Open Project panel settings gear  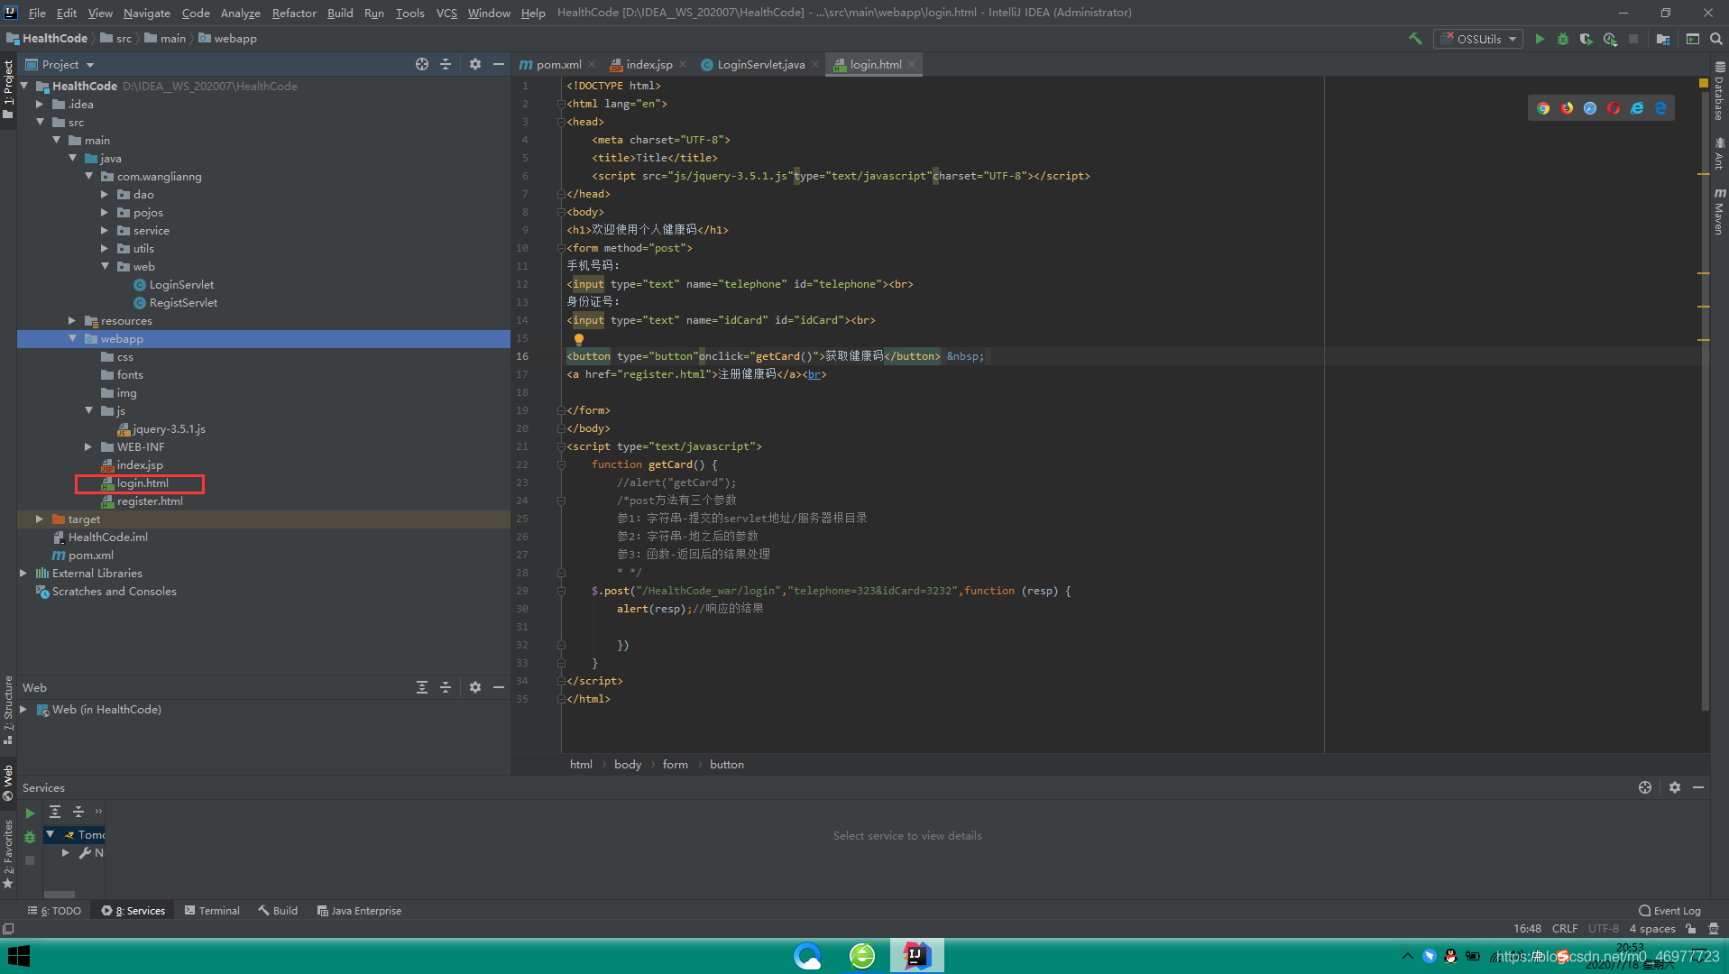pos(475,64)
